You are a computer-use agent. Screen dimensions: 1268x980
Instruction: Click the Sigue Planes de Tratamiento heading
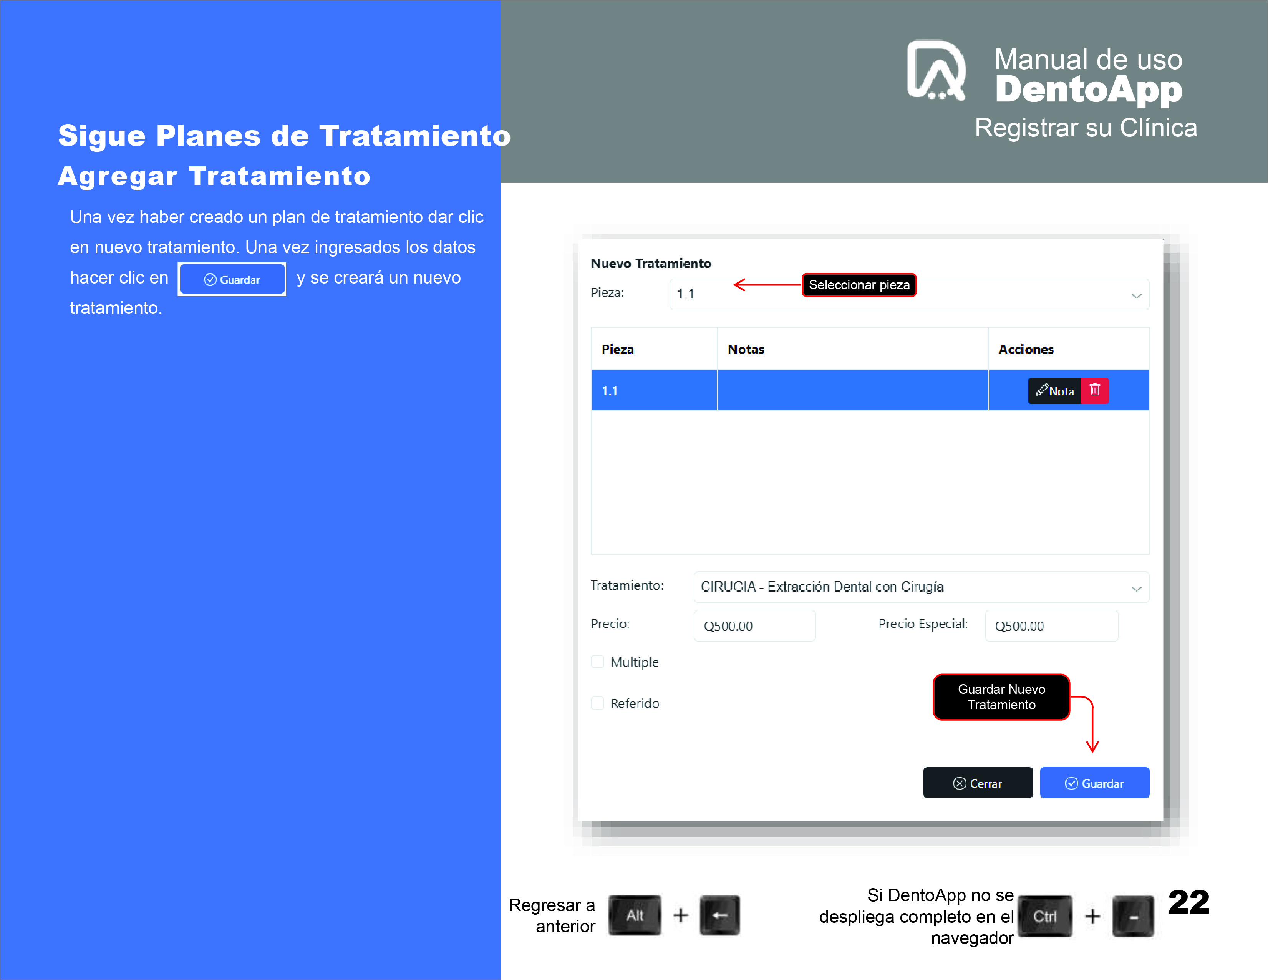click(284, 136)
